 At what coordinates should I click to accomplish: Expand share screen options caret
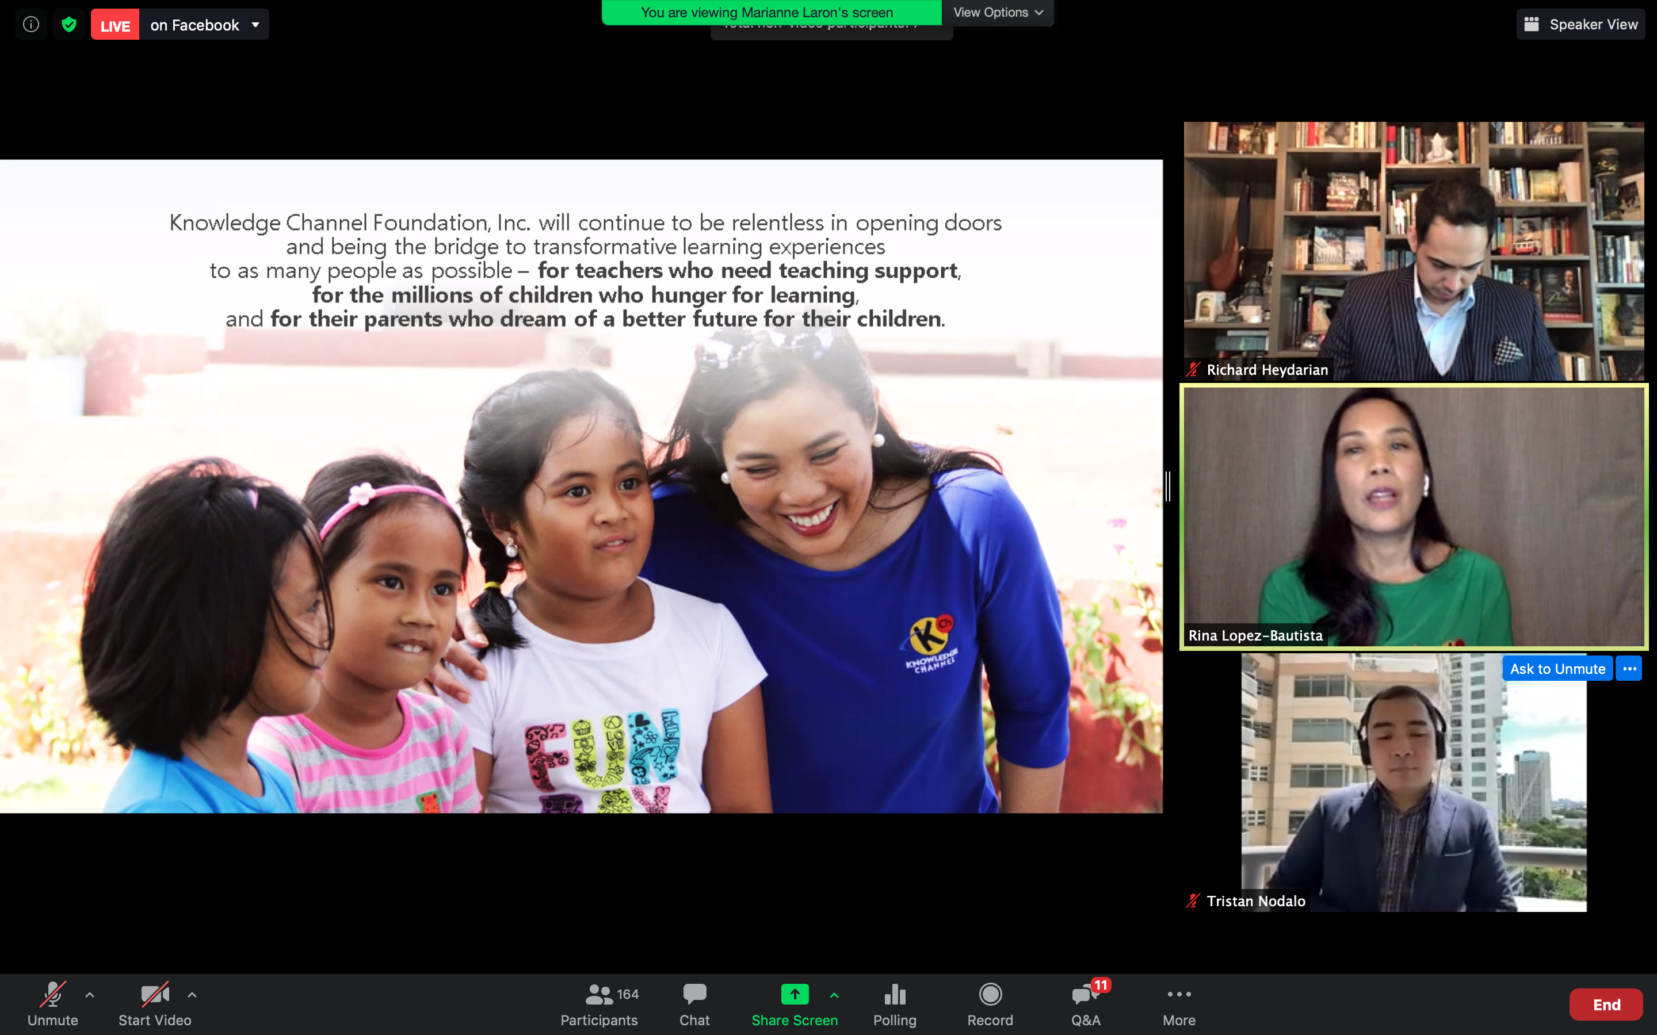834,995
